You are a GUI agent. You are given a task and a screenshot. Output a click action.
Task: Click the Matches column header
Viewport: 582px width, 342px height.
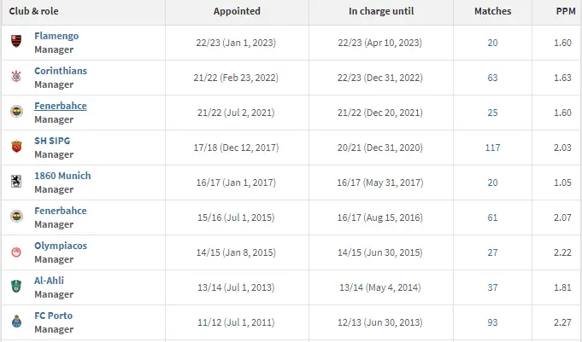(x=492, y=12)
